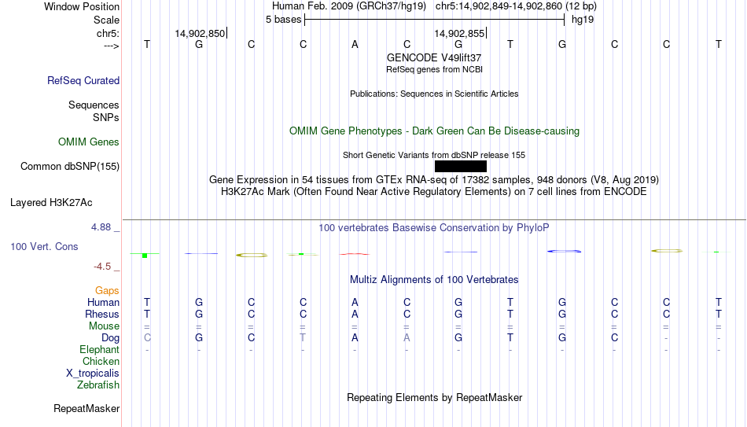747x427 pixels.
Task: Click the ---> sequence direction arrow
Action: pos(112,46)
